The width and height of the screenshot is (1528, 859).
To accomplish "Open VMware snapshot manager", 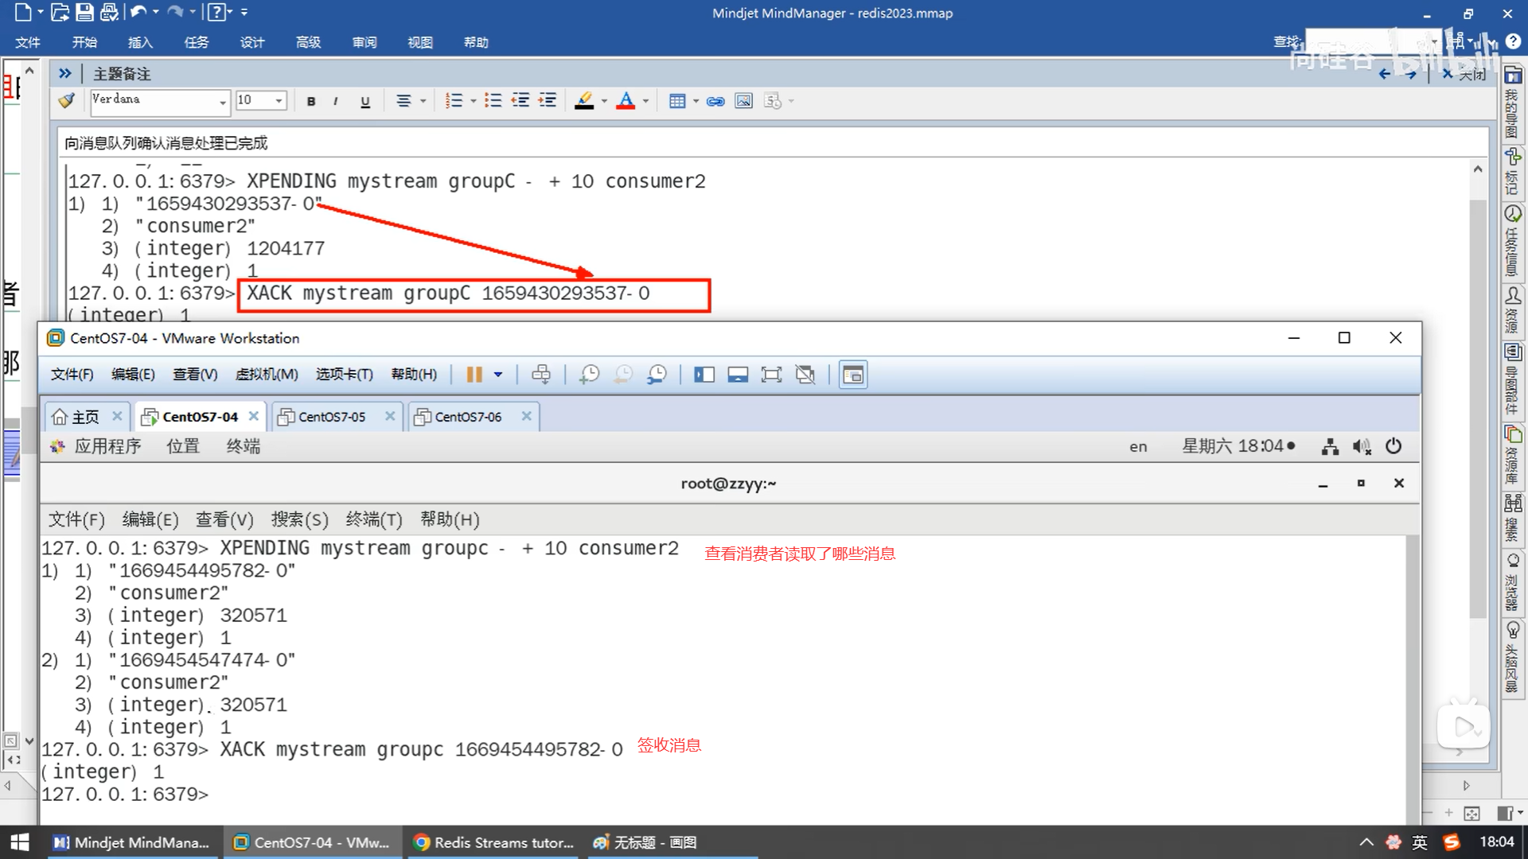I will [x=657, y=375].
